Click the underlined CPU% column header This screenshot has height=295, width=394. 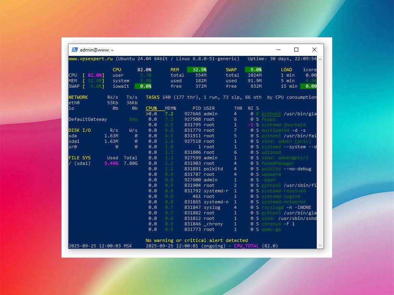coord(151,109)
